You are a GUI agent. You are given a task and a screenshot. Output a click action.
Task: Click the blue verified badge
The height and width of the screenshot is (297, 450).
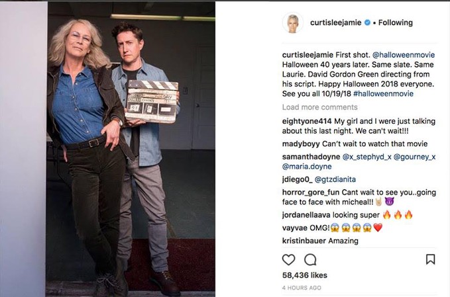[x=367, y=22]
